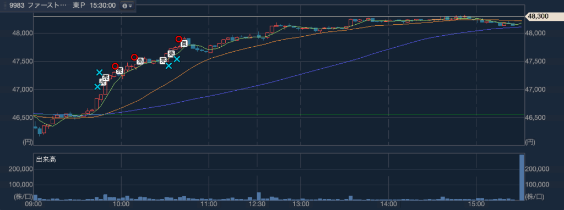Screen dimensions: 564x210
Task: Click the 出来高 volume panel label
Action: point(46,160)
